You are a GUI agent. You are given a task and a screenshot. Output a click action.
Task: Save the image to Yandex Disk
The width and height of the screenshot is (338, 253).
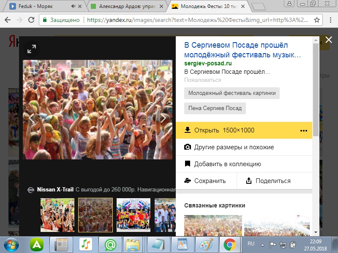coord(206,181)
